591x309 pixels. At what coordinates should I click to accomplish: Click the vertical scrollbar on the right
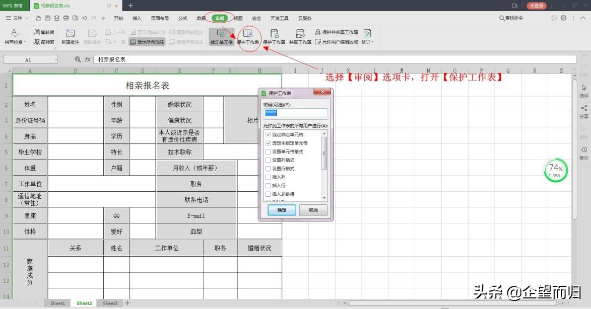click(574, 148)
